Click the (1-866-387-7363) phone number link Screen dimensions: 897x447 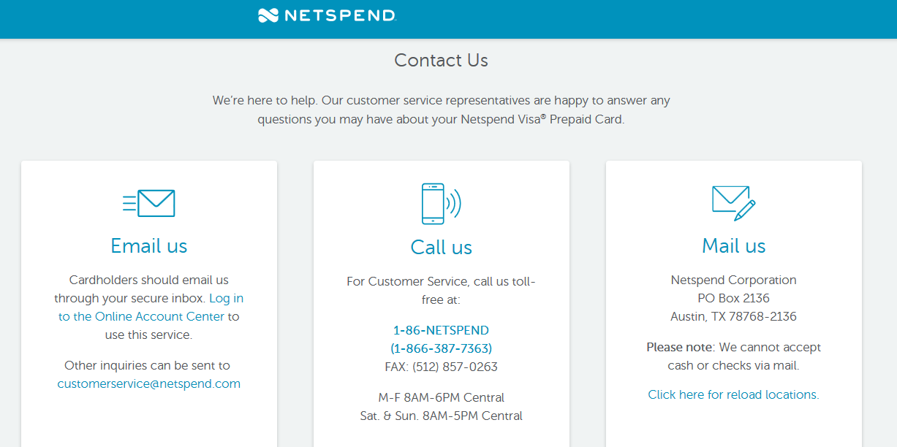(441, 348)
